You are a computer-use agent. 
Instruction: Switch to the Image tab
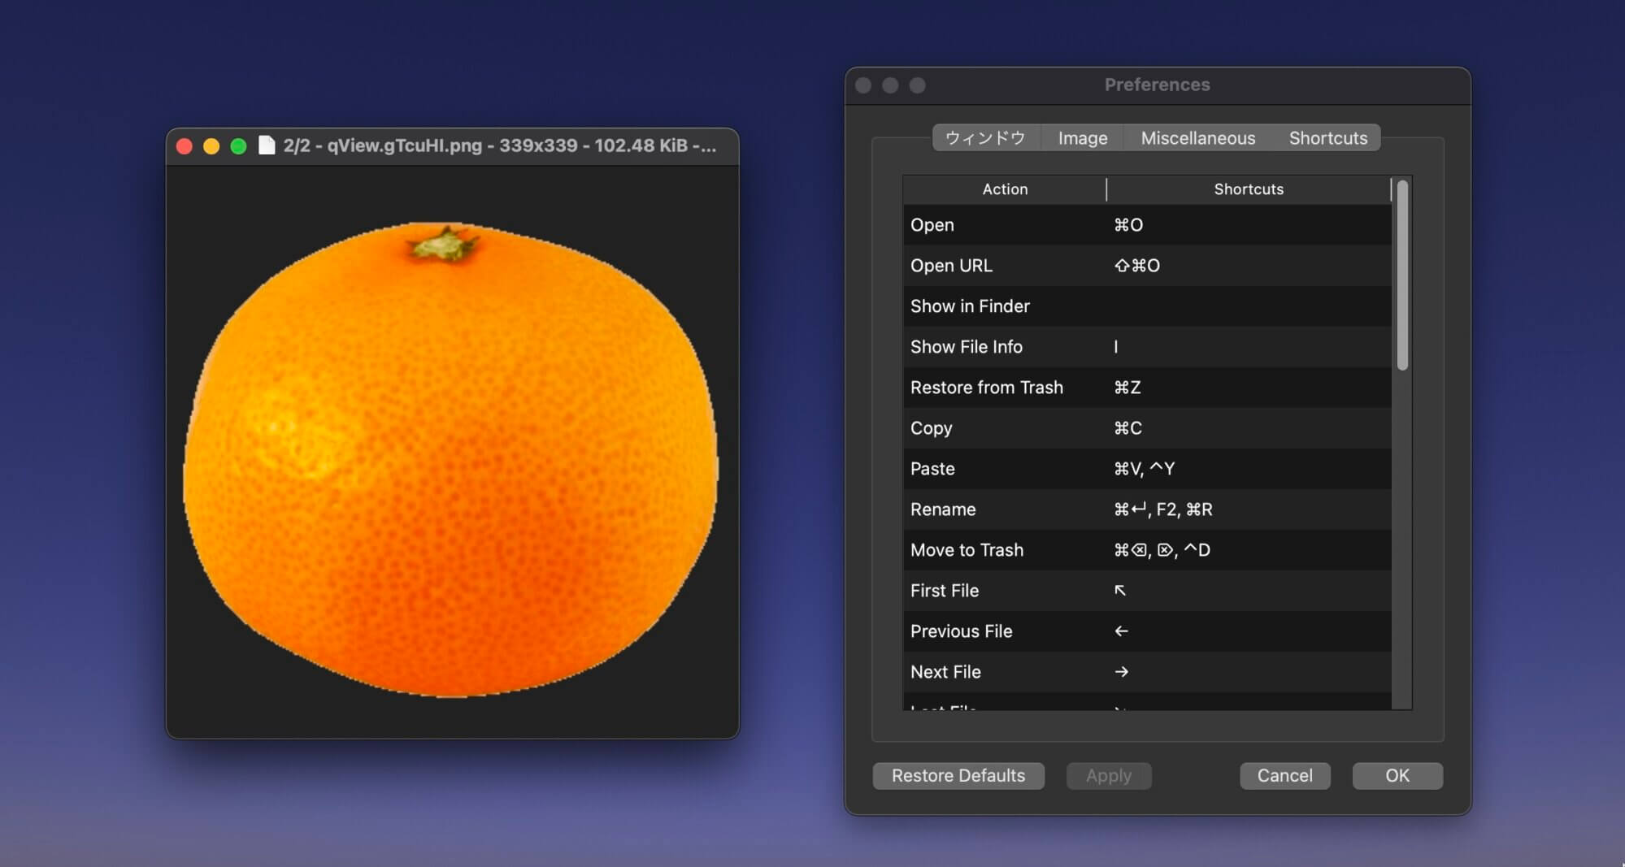pyautogui.click(x=1083, y=138)
